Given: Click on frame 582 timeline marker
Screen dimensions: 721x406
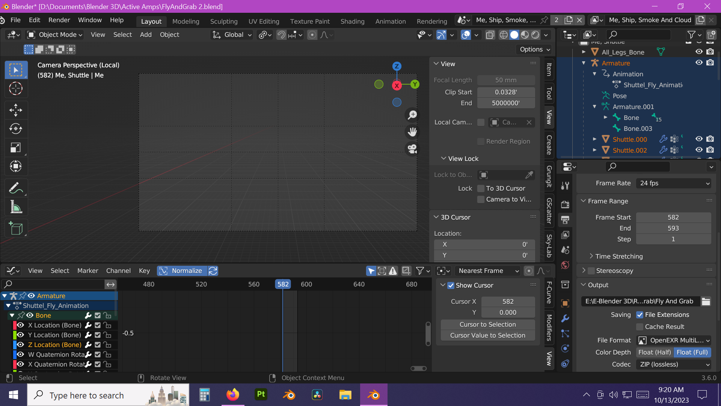Looking at the screenshot, I should click(283, 284).
